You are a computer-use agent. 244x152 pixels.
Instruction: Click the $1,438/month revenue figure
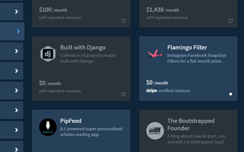point(162,10)
